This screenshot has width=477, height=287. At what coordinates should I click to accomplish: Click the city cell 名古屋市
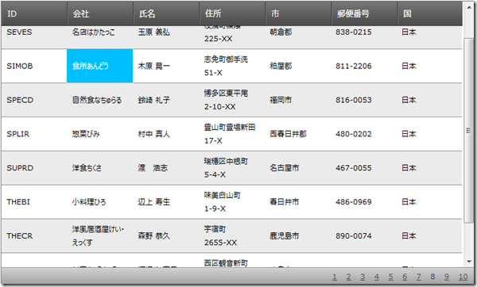point(298,168)
